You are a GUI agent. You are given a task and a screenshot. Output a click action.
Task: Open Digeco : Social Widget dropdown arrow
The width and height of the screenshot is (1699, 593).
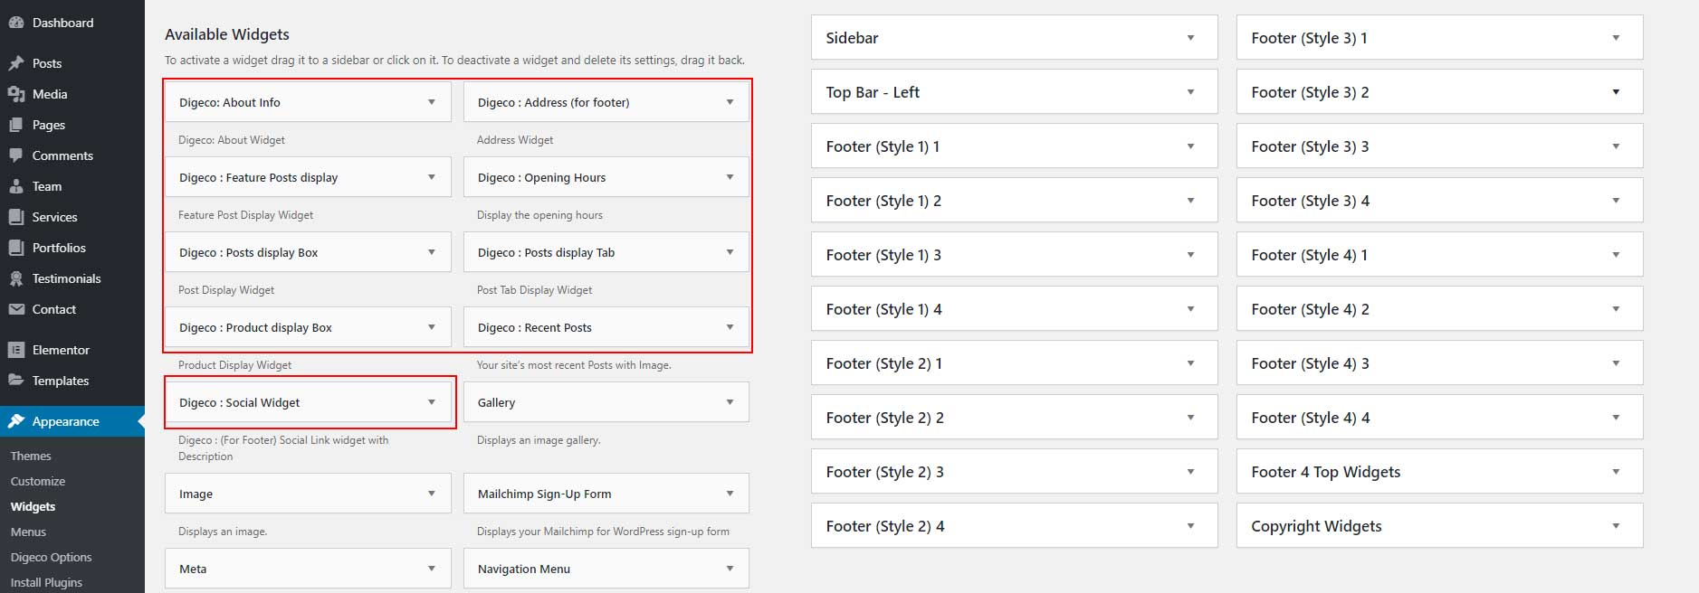432,402
